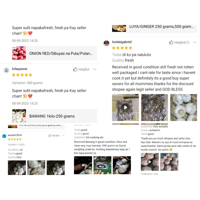Open the three-dot menu on loreleigabriel's review

[195, 42]
